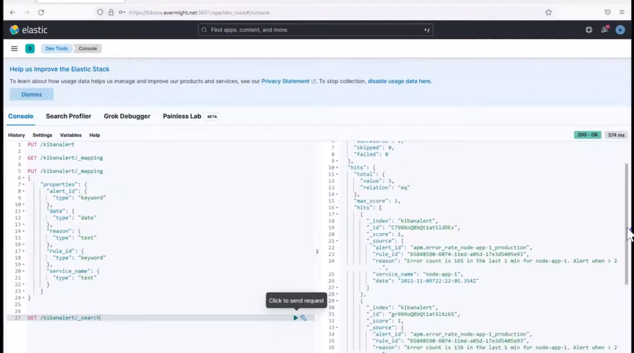Open the console Help item

point(94,135)
